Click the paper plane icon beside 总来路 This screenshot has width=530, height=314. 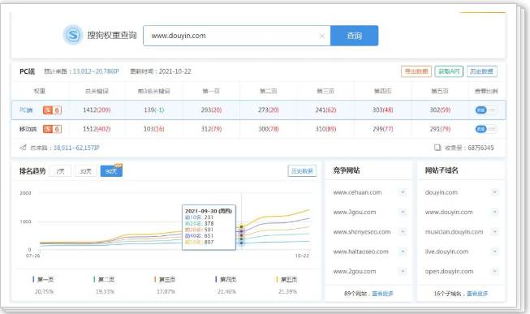(23, 148)
